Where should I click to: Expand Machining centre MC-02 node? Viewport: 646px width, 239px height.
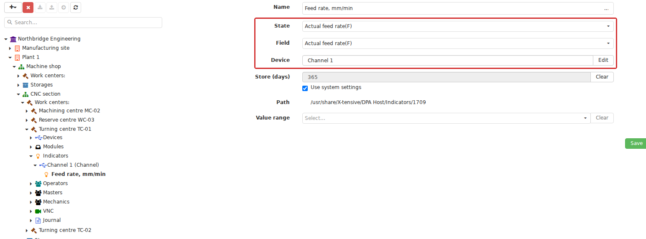point(27,111)
